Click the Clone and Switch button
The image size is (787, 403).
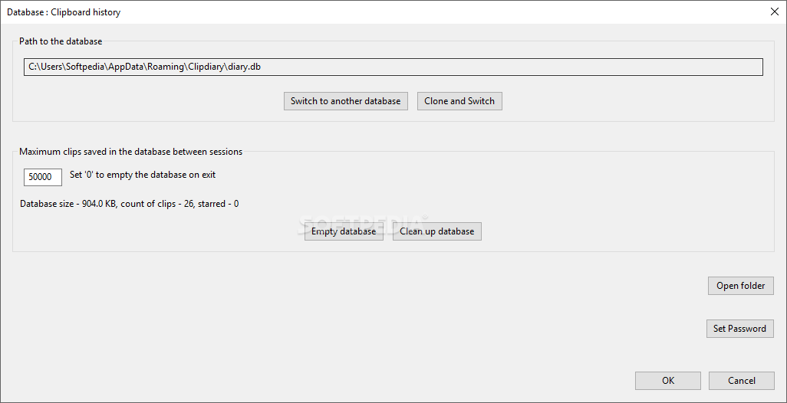pyautogui.click(x=459, y=101)
